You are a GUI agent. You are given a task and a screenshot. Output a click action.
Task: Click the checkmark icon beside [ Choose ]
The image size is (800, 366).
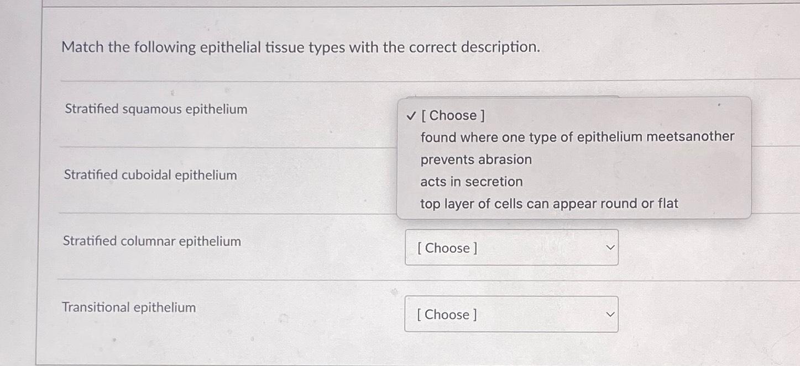coord(410,115)
